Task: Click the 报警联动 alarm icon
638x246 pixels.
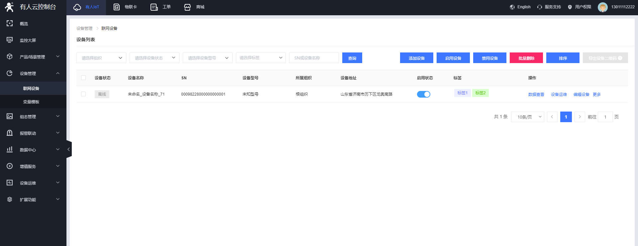Action: (x=10, y=133)
